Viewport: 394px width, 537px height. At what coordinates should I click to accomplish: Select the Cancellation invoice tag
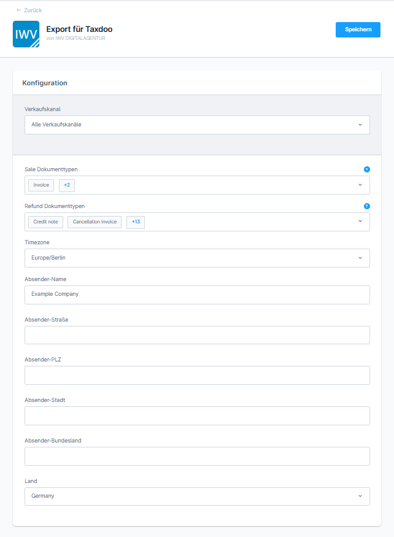[x=95, y=222]
